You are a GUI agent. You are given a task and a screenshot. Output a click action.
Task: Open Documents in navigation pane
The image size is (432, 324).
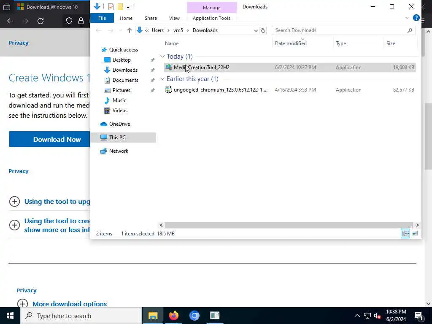(x=125, y=80)
